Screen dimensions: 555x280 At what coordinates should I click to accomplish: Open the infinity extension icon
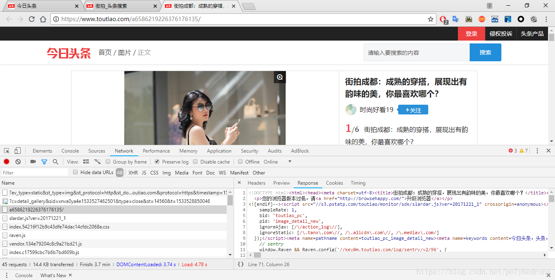[x=482, y=19]
